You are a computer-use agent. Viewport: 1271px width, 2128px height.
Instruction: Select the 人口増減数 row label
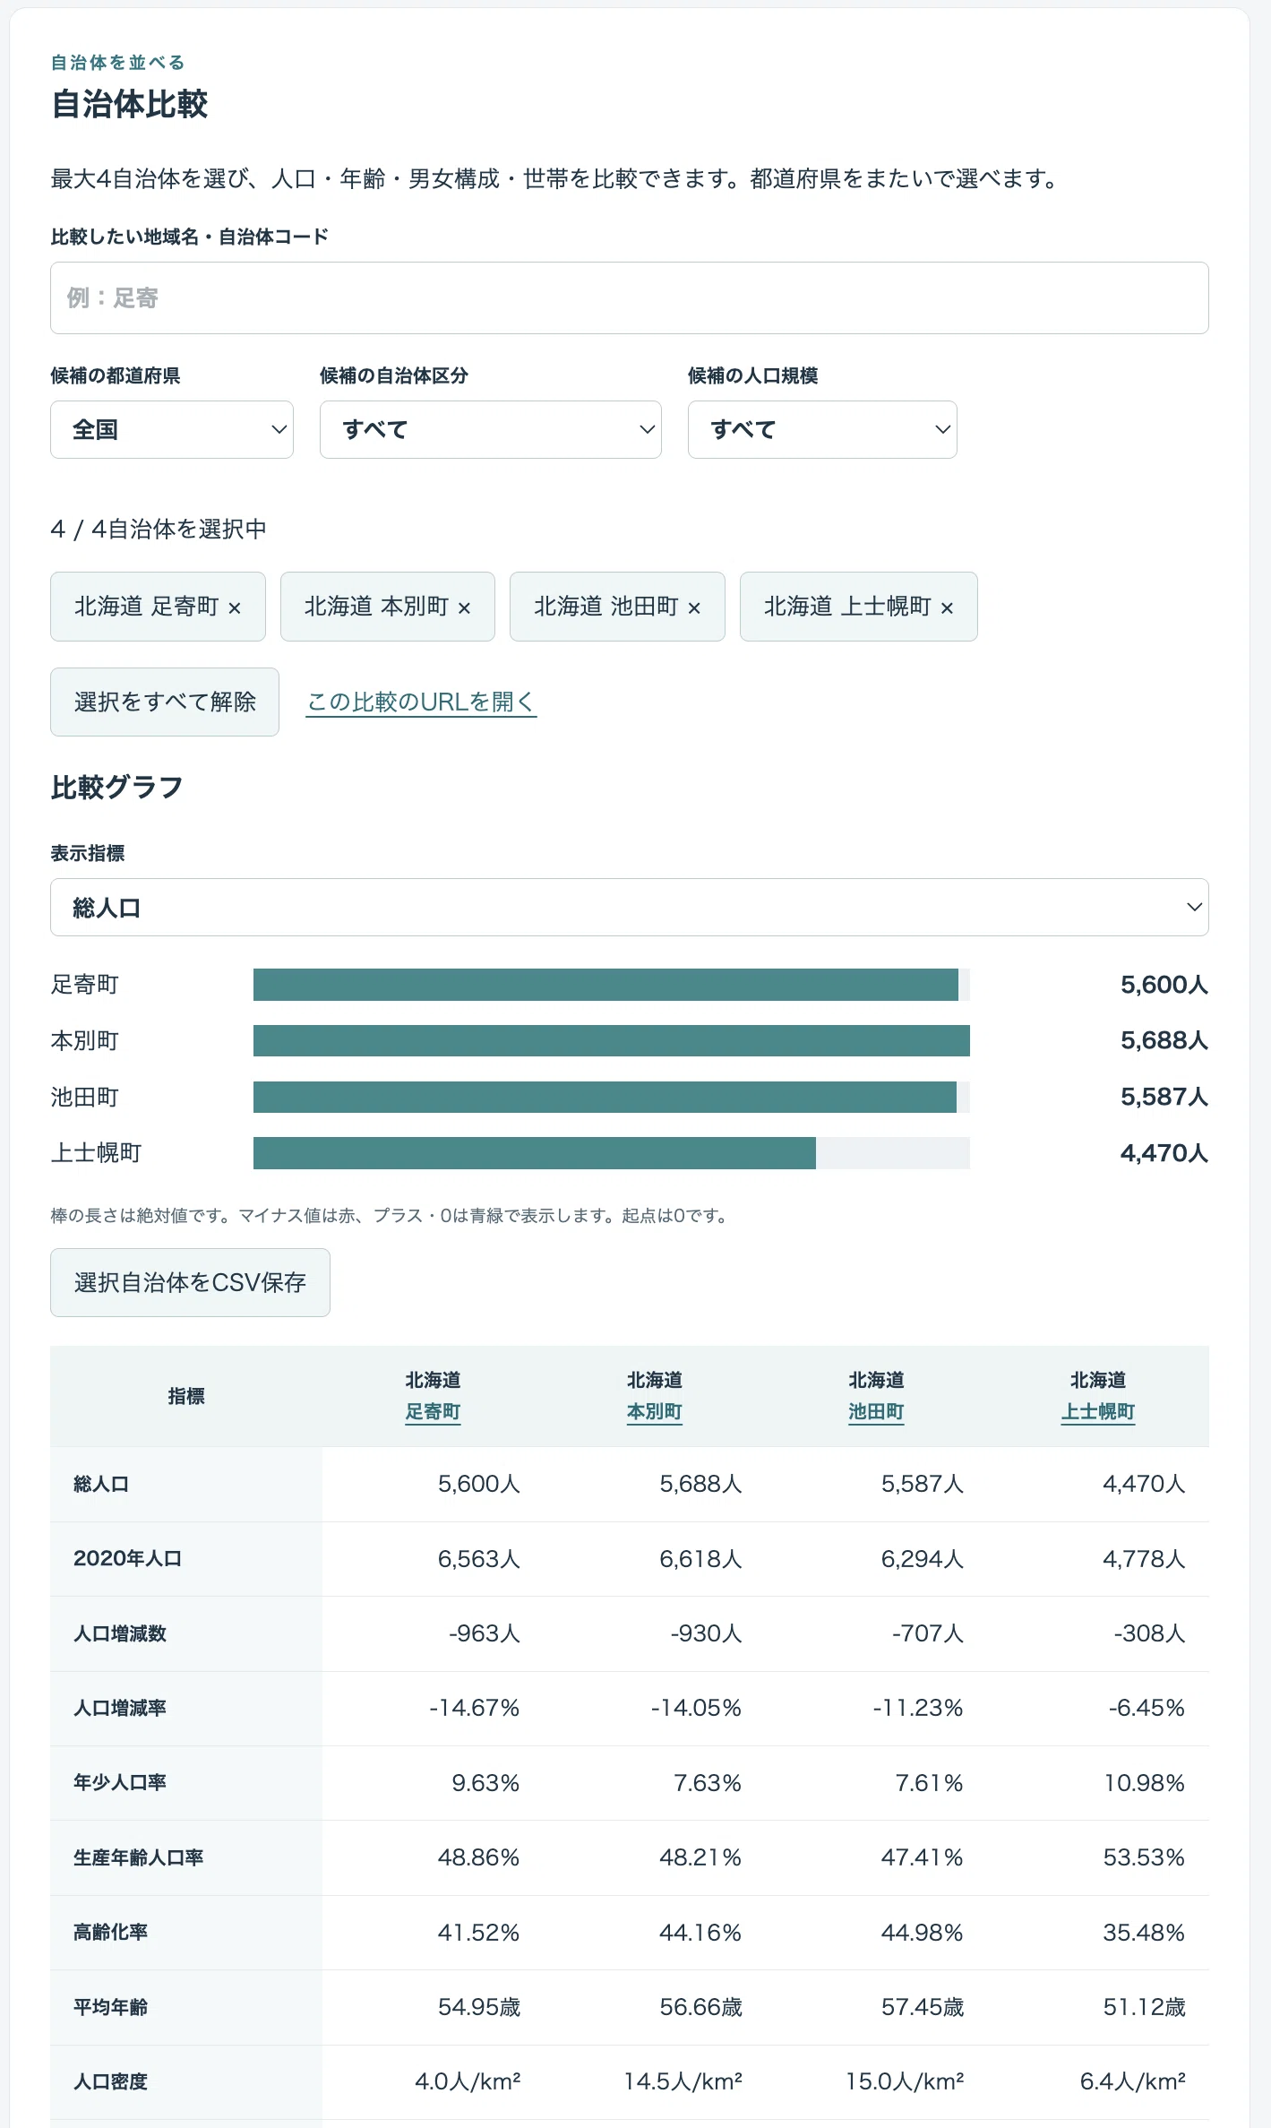tap(120, 1633)
